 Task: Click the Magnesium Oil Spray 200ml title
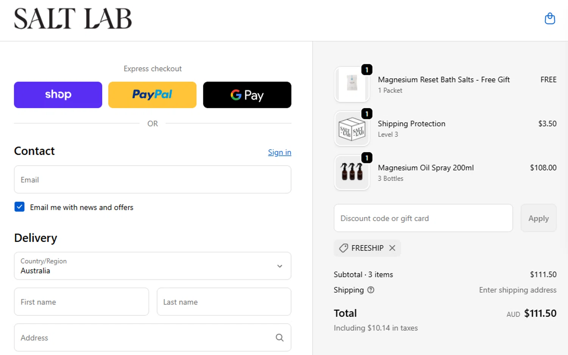[426, 167]
